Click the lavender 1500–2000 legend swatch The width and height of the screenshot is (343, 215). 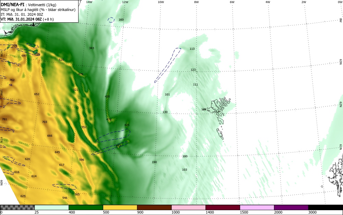coord(257,207)
